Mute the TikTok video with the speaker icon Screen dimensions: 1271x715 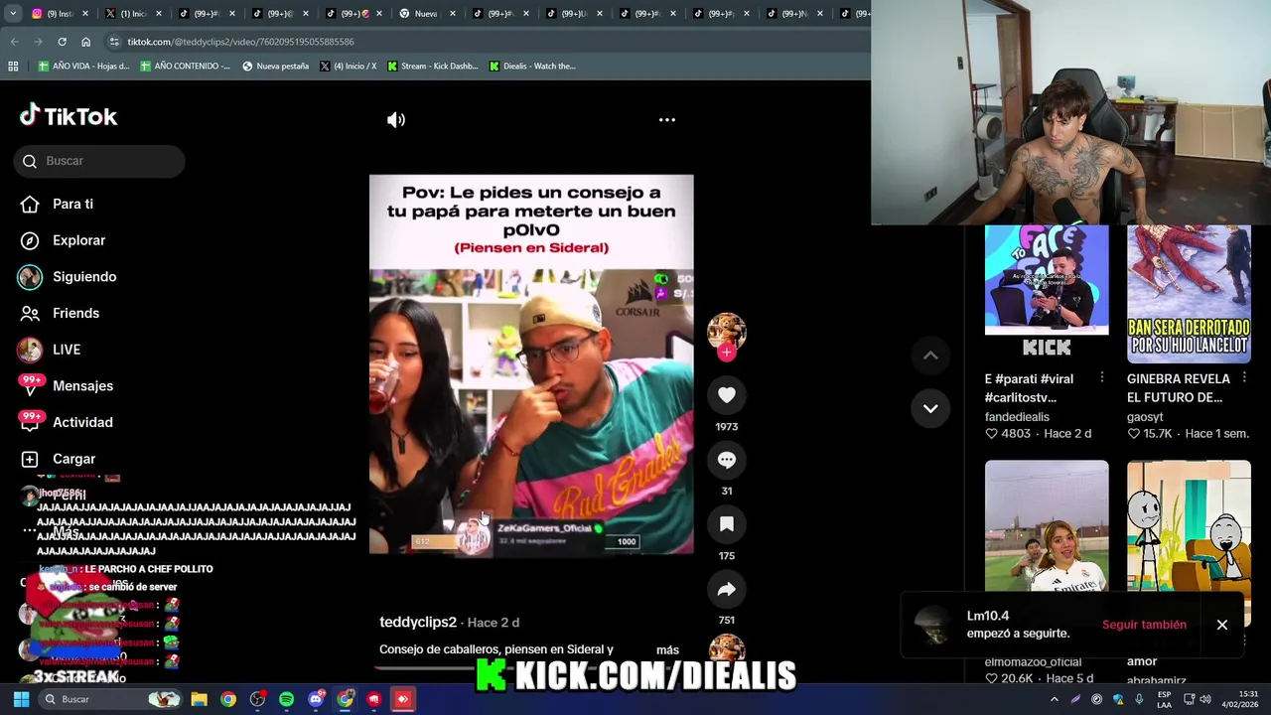(396, 120)
